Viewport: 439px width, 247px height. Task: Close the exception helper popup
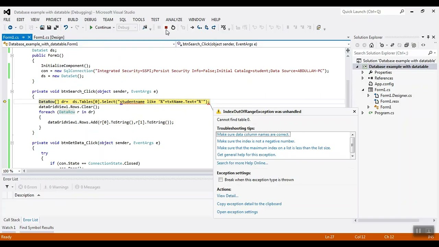[x=354, y=111]
